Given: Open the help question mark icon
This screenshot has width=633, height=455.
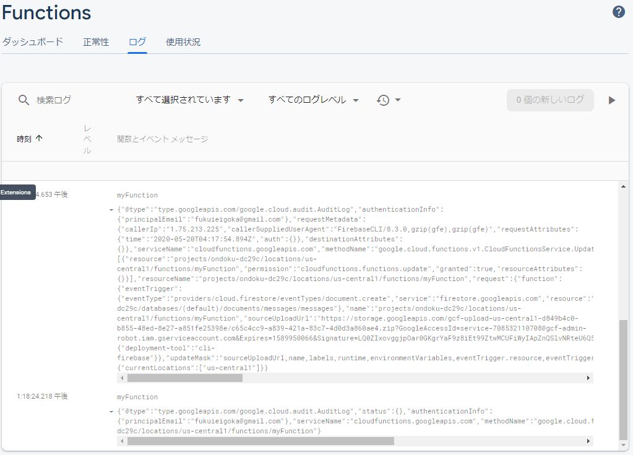Looking at the screenshot, I should (x=619, y=12).
